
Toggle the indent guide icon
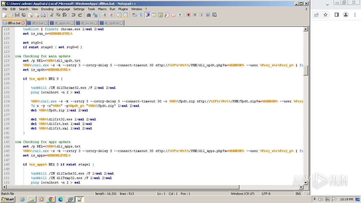[x=148, y=15]
